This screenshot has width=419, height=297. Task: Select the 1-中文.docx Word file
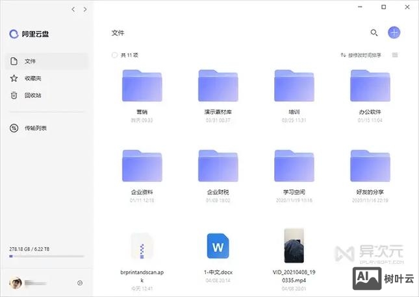218,246
